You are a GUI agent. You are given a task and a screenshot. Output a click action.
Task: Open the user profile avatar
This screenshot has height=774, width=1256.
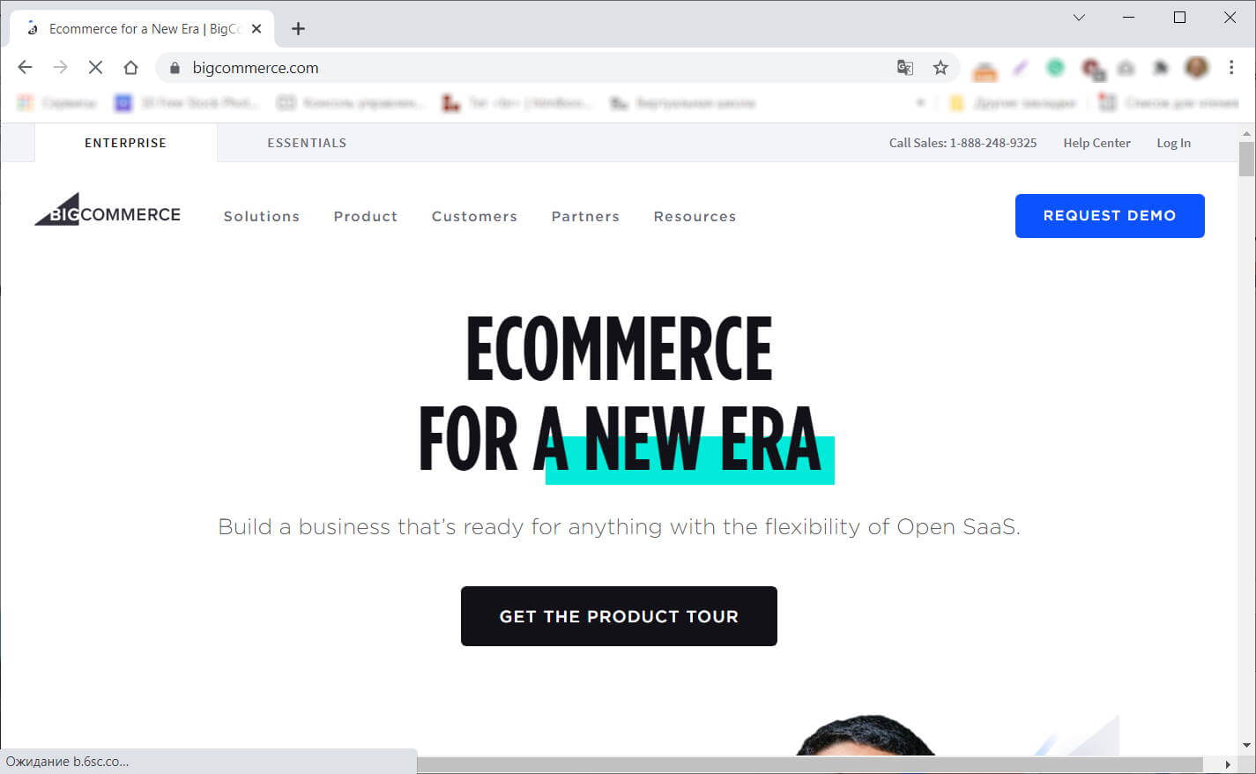point(1196,67)
